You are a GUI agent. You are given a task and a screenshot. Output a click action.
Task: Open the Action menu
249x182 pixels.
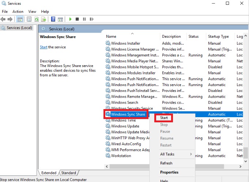(18, 11)
